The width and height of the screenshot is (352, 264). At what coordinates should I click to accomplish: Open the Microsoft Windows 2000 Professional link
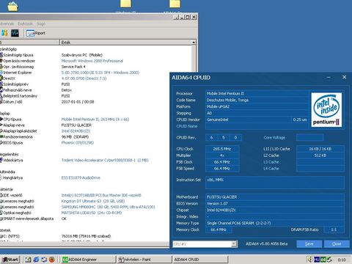tap(92, 61)
